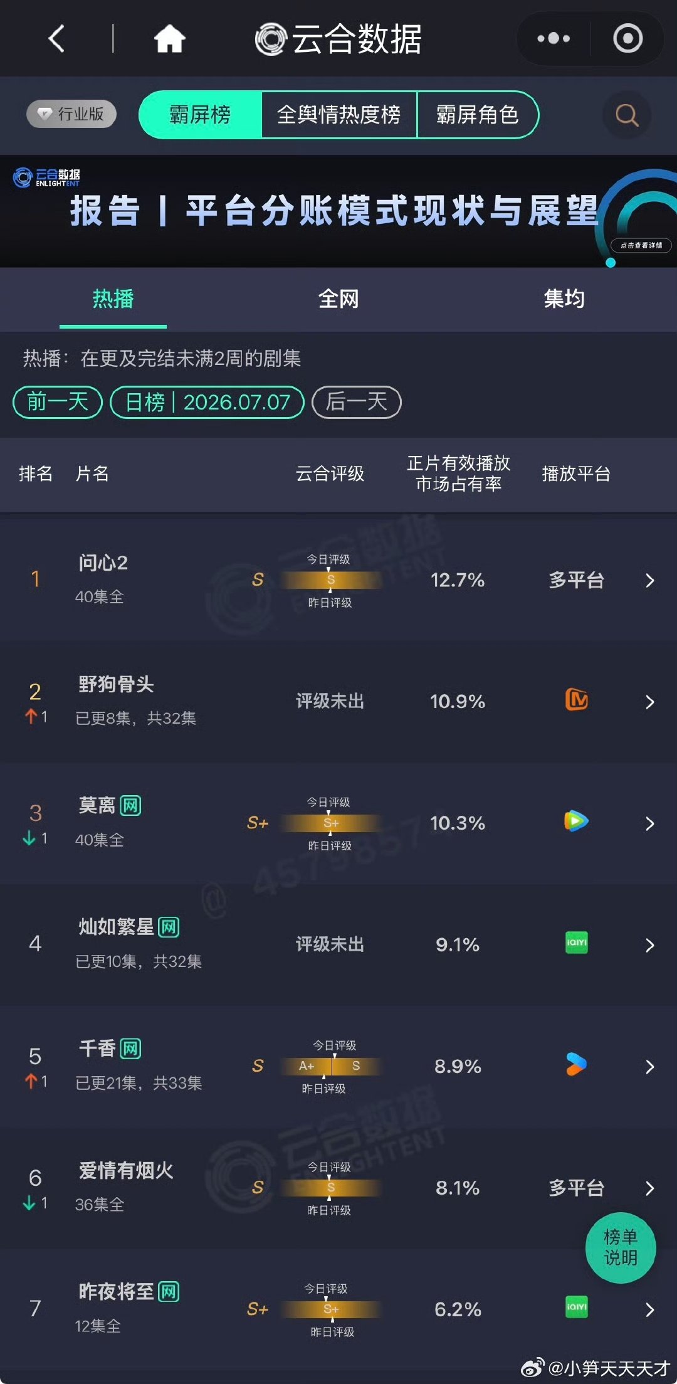Tap the back arrow icon
677x1384 pixels.
tap(57, 39)
